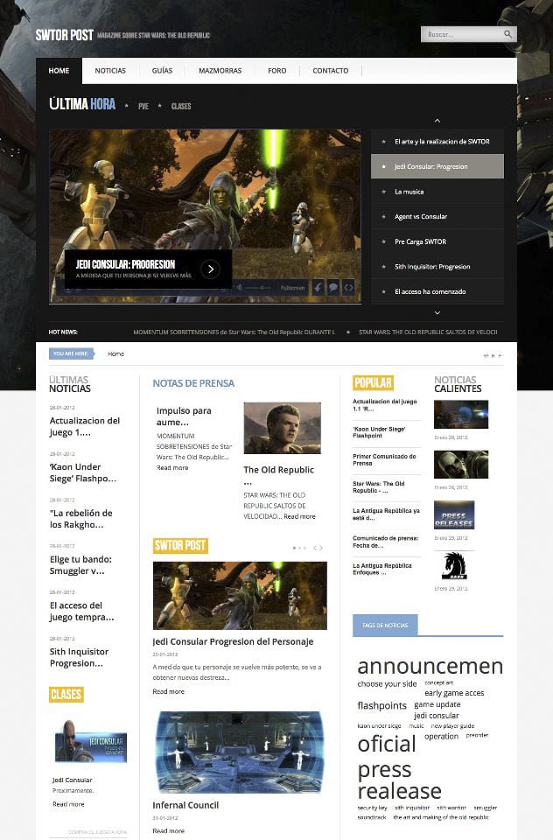
Task: Click the SWTOR Post carousel arrows
Action: tap(318, 548)
